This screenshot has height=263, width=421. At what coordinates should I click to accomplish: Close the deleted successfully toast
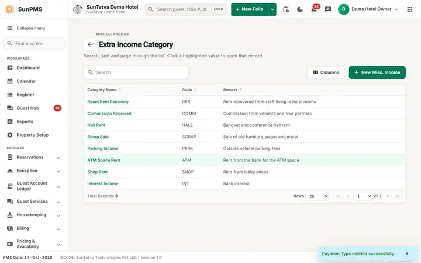pos(407,254)
